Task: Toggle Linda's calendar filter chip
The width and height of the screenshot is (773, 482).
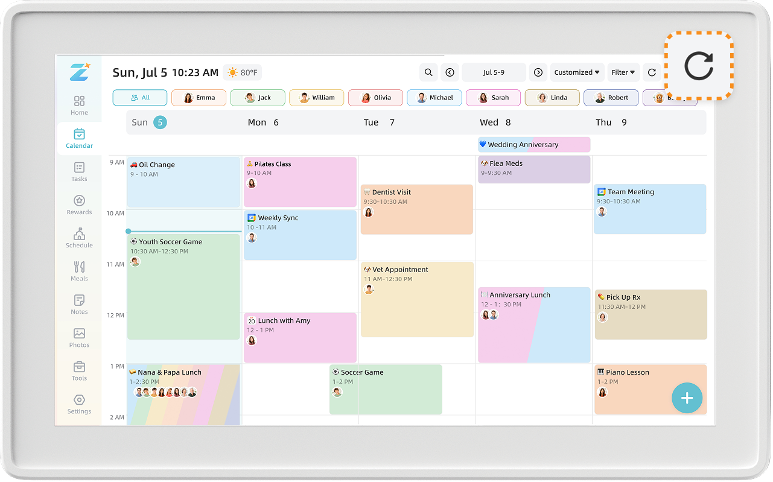Action: (552, 98)
